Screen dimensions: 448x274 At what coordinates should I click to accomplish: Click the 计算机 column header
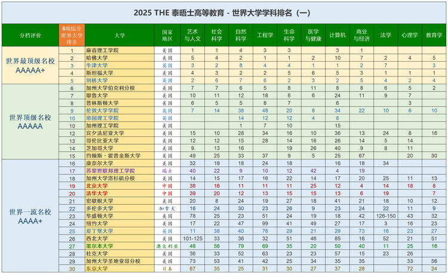(x=337, y=35)
